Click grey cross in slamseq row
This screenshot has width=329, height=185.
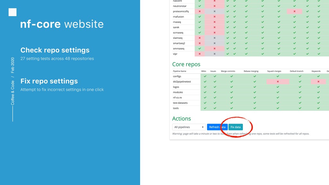coord(214,38)
